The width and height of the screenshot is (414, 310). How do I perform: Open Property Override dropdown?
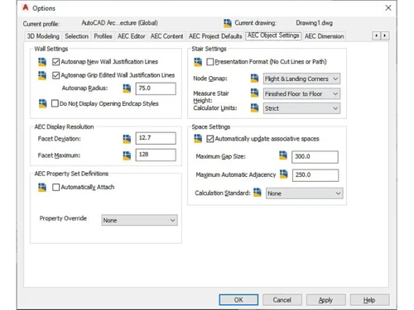click(139, 220)
